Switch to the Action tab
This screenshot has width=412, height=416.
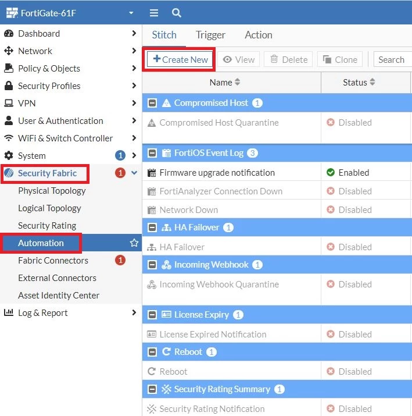click(259, 35)
